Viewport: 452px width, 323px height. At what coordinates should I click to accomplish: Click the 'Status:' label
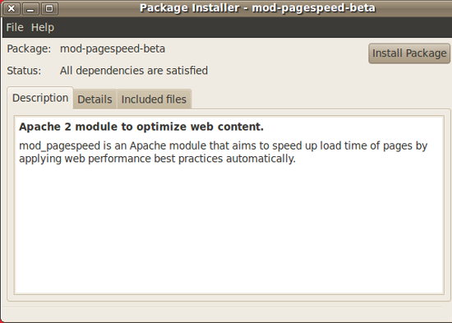tap(24, 71)
